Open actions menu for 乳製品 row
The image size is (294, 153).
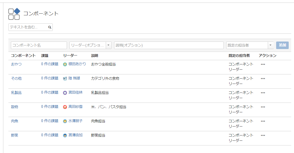pos(263,93)
